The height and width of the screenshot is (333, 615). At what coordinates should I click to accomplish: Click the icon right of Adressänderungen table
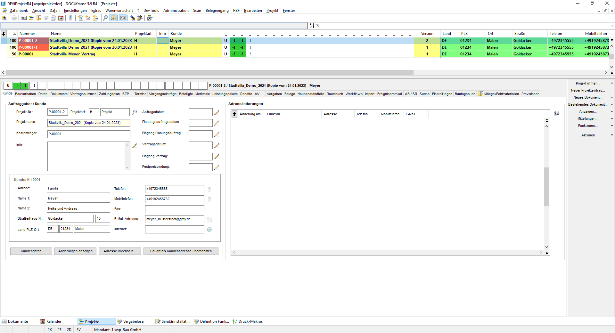pyautogui.click(x=556, y=113)
